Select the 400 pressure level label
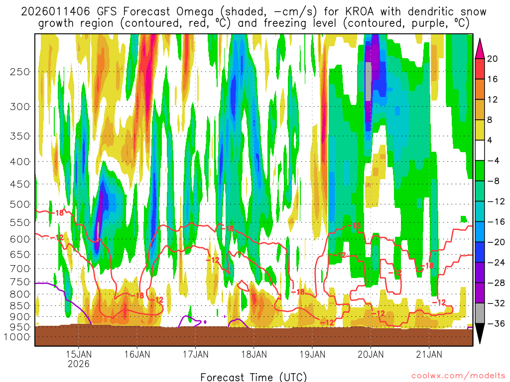This screenshot has height=382, width=510. [x=20, y=162]
